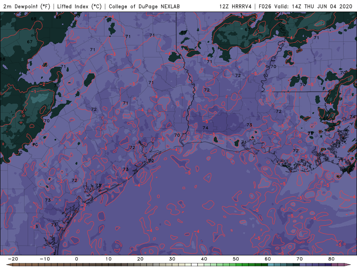Click the 0 label on the color scale

click(76, 259)
